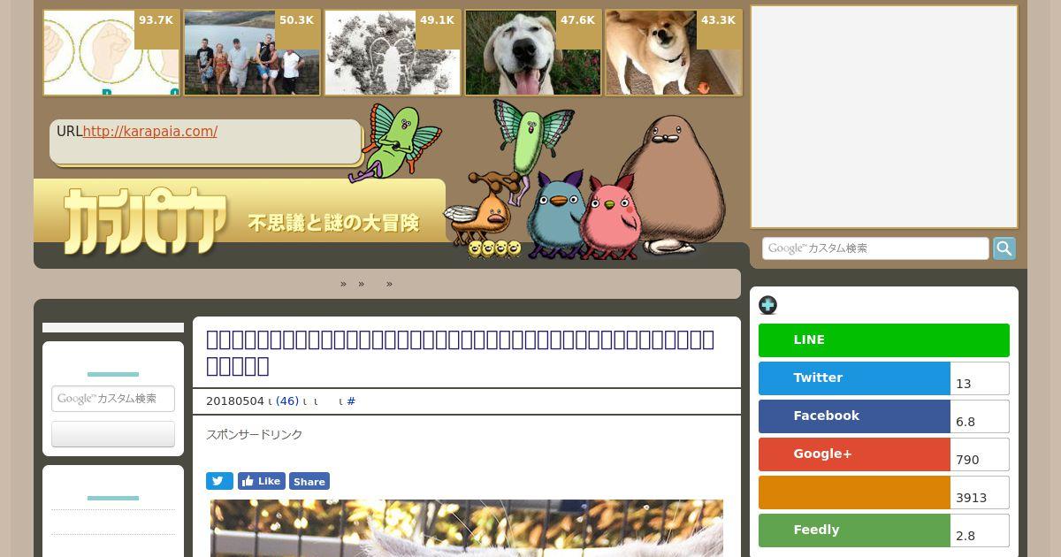Open the 47.6K smiling white dog thumbnail

pos(533,52)
